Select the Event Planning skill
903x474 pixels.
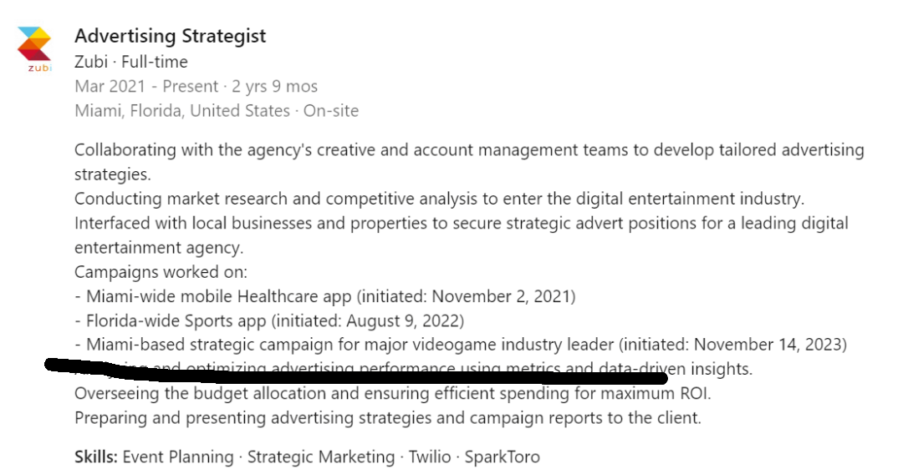[x=178, y=456]
